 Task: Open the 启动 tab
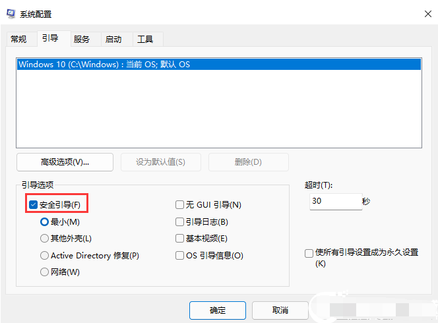[x=113, y=40]
